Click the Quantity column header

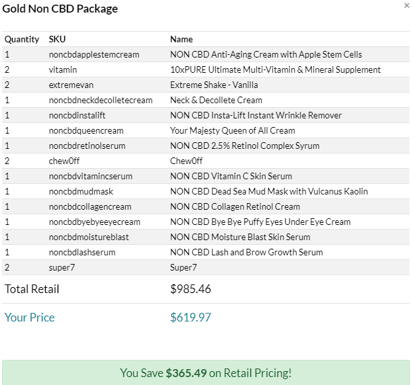tap(22, 40)
